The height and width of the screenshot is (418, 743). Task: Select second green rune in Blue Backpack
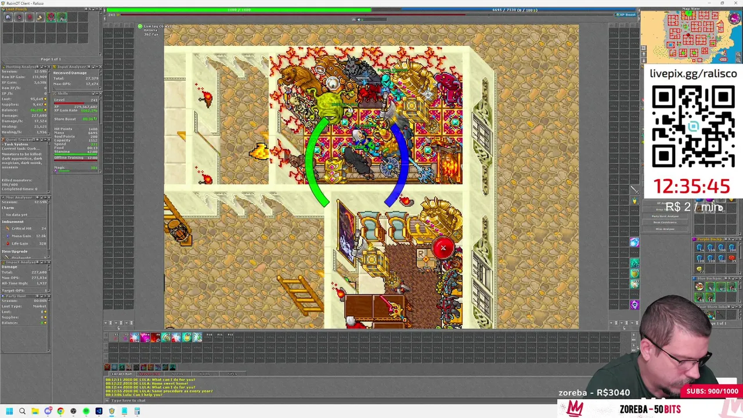pos(721,286)
